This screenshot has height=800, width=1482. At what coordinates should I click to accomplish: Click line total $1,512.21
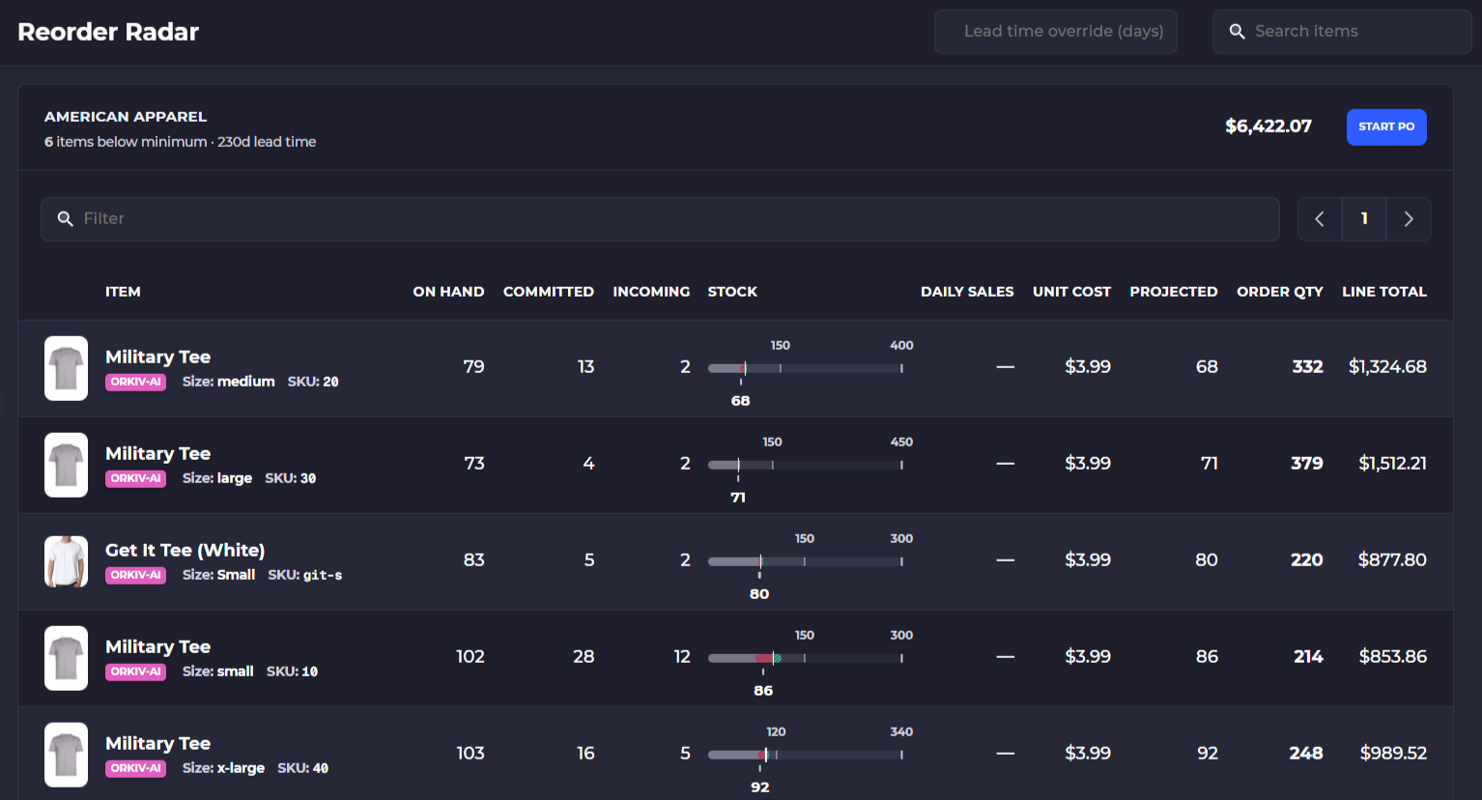point(1392,464)
